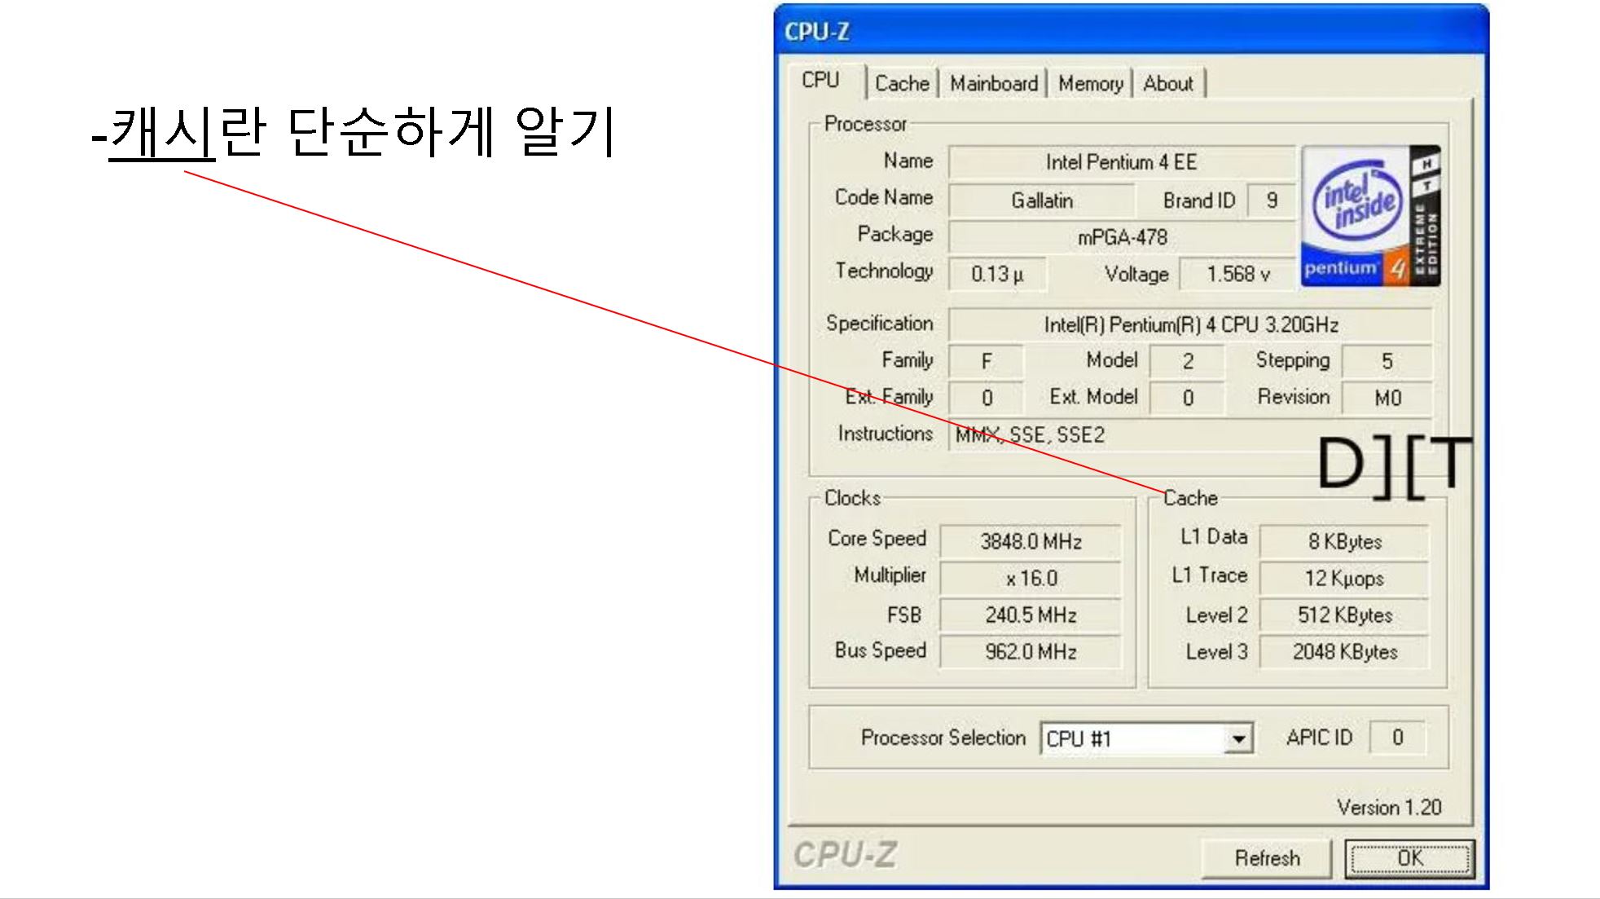
Task: Click the Instructions field MMX, SSE, SSE2
Action: 1190,435
